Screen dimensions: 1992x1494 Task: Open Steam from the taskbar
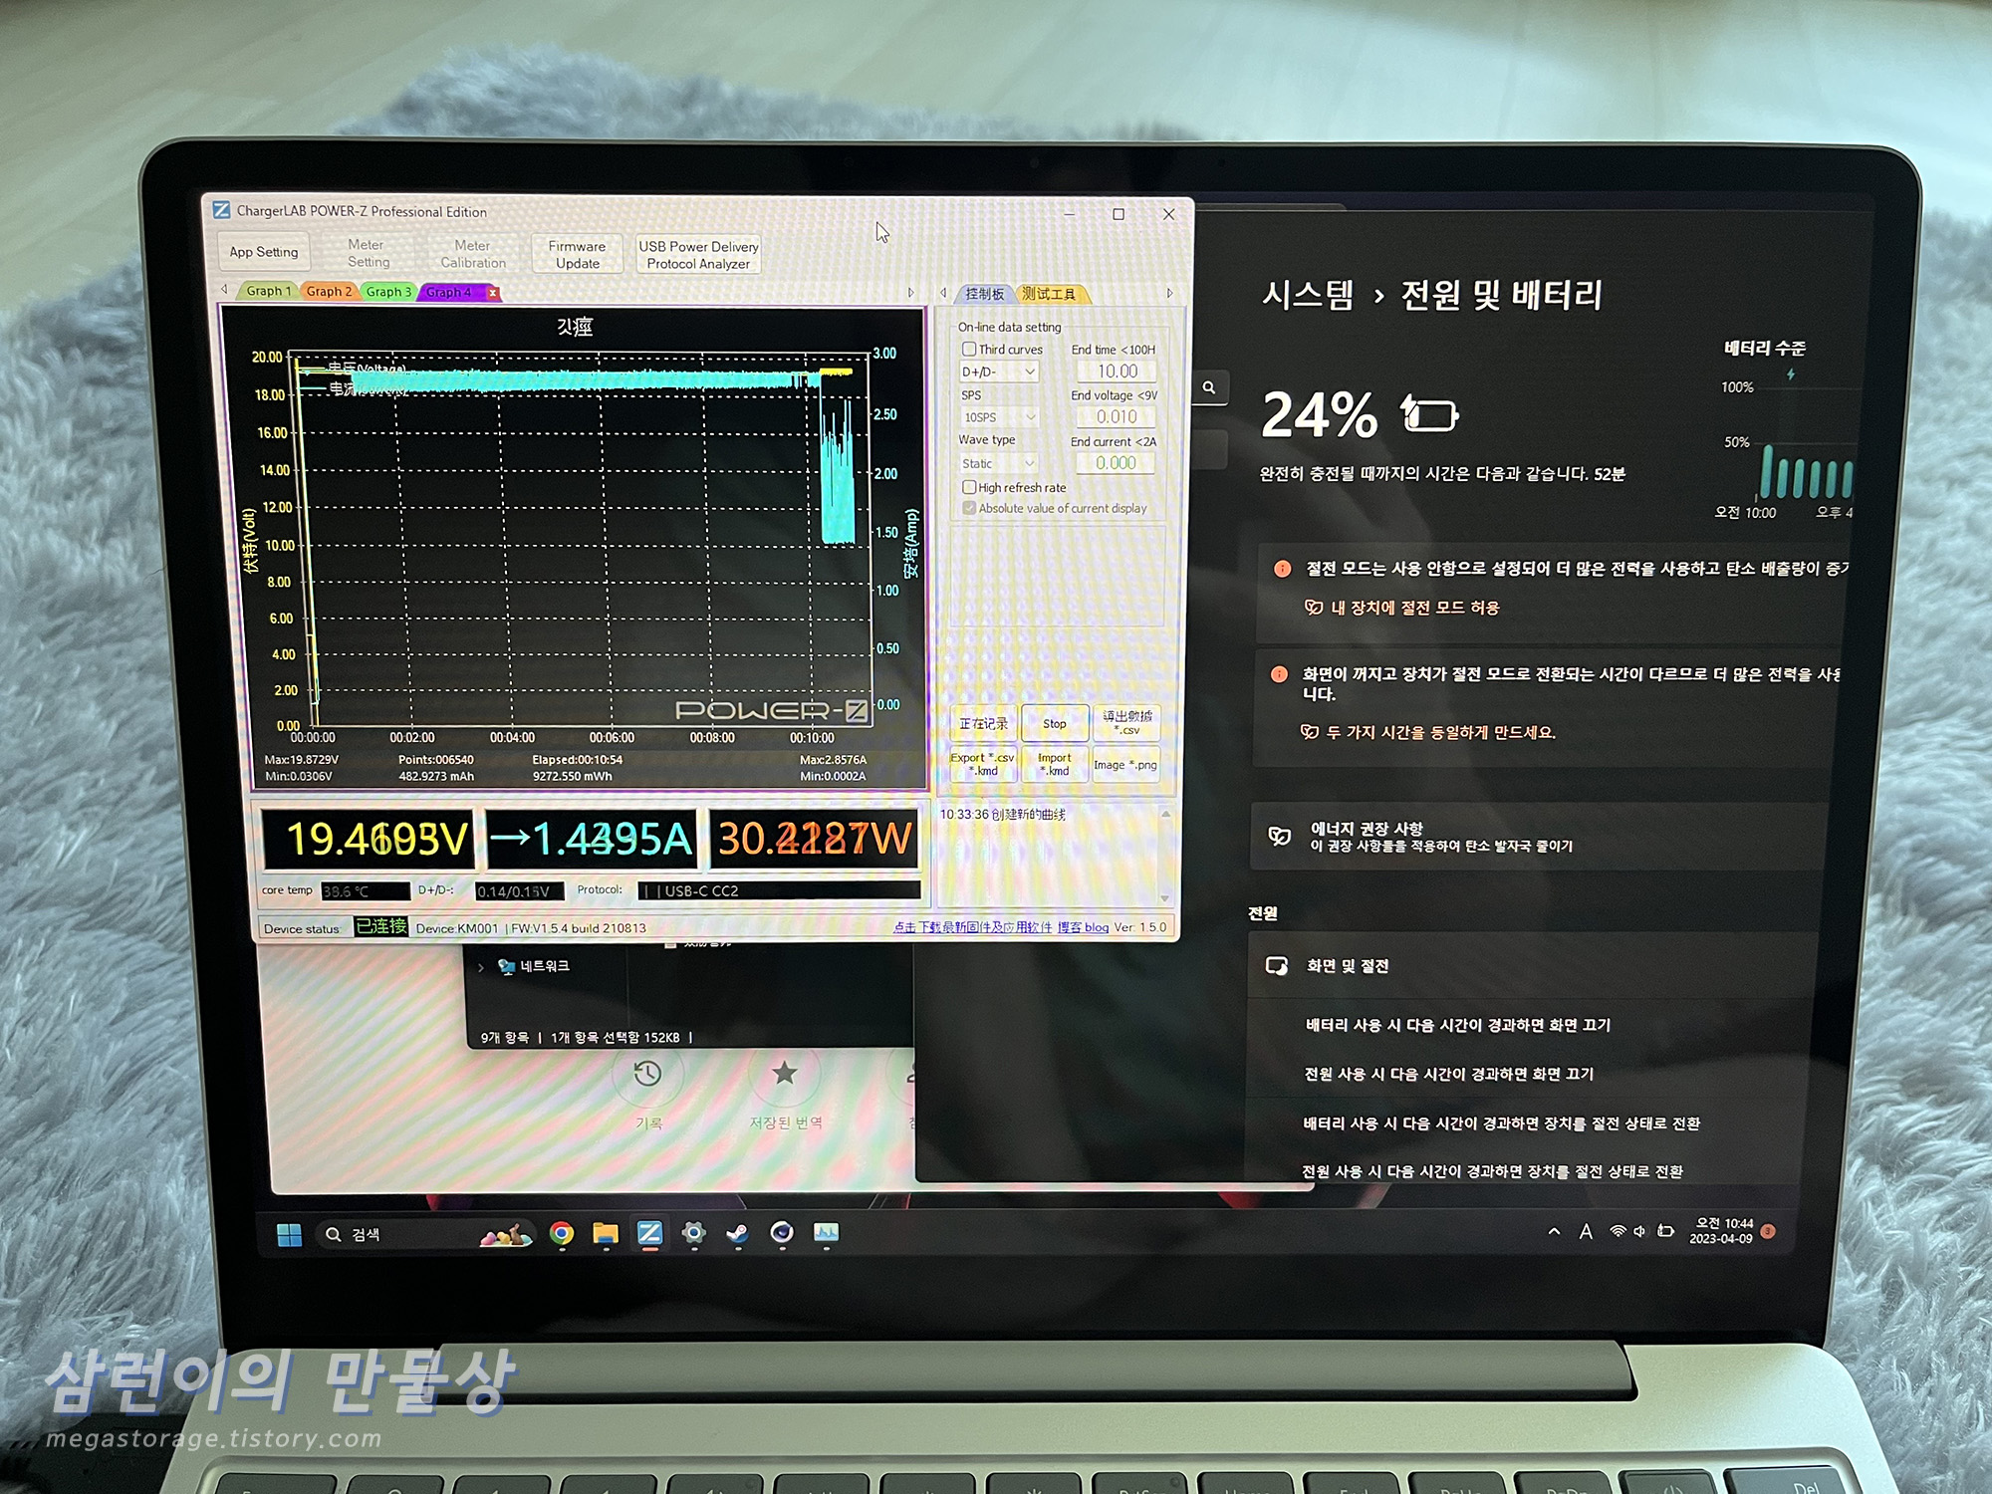click(x=738, y=1234)
